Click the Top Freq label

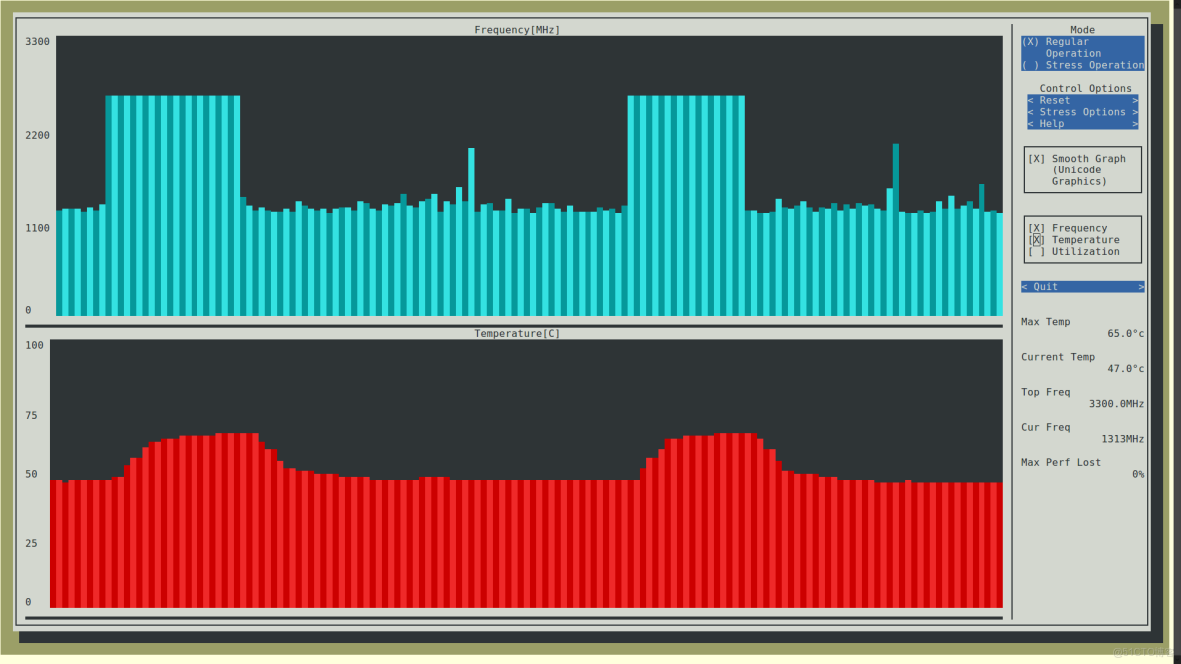coord(1045,392)
